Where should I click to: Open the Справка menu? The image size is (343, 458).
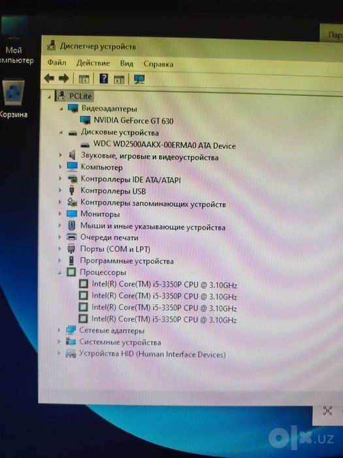click(158, 64)
